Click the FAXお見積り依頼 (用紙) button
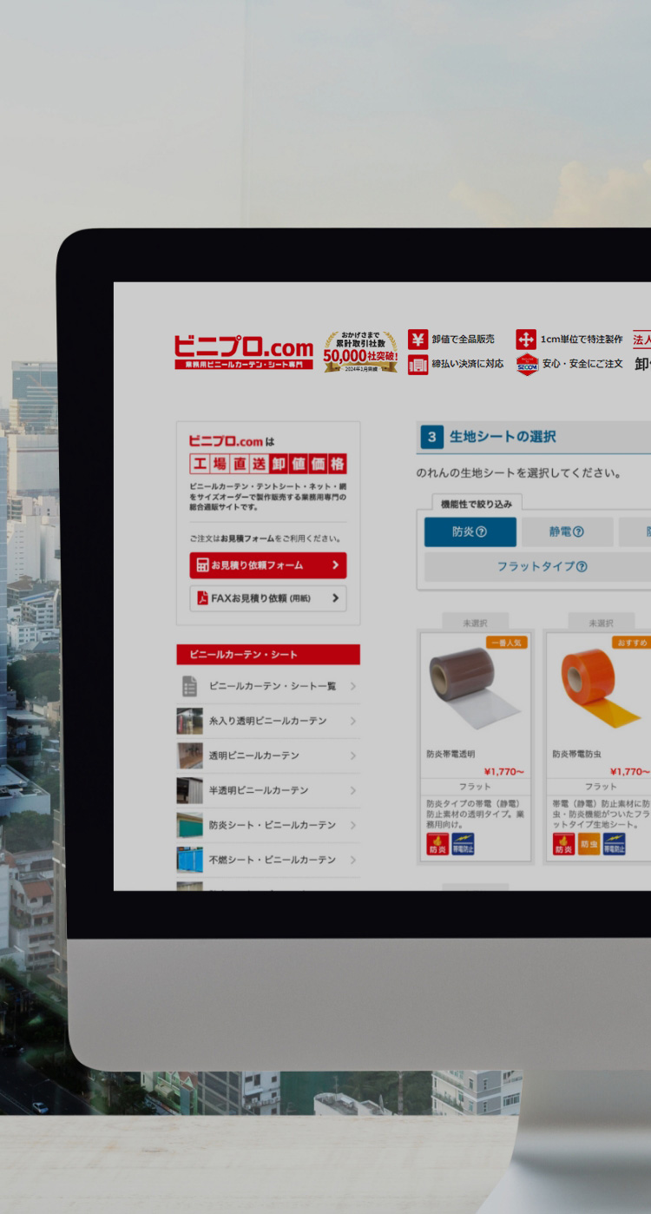 (268, 598)
